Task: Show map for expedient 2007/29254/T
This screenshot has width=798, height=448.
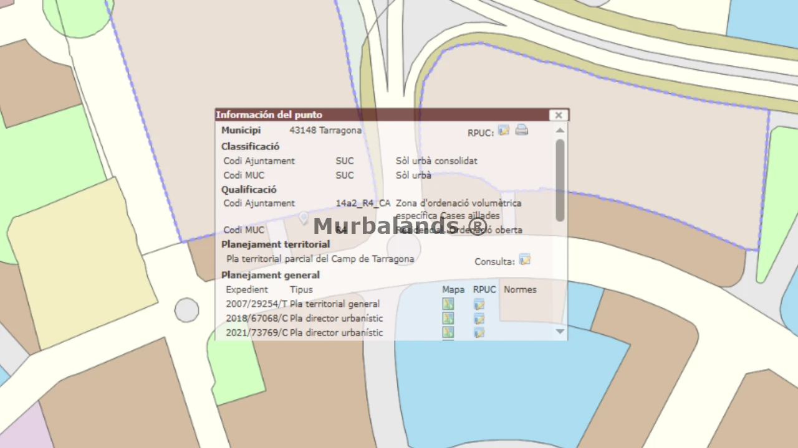Action: click(448, 304)
